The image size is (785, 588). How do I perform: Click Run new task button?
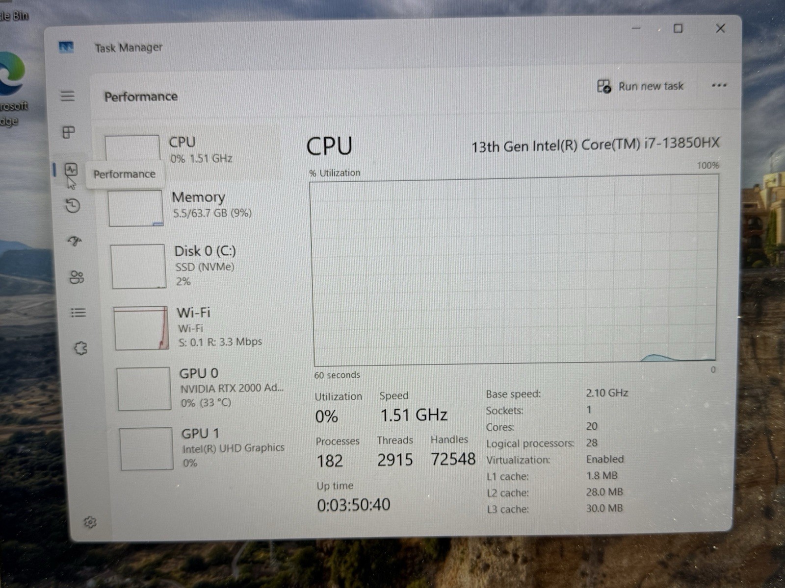(x=640, y=86)
